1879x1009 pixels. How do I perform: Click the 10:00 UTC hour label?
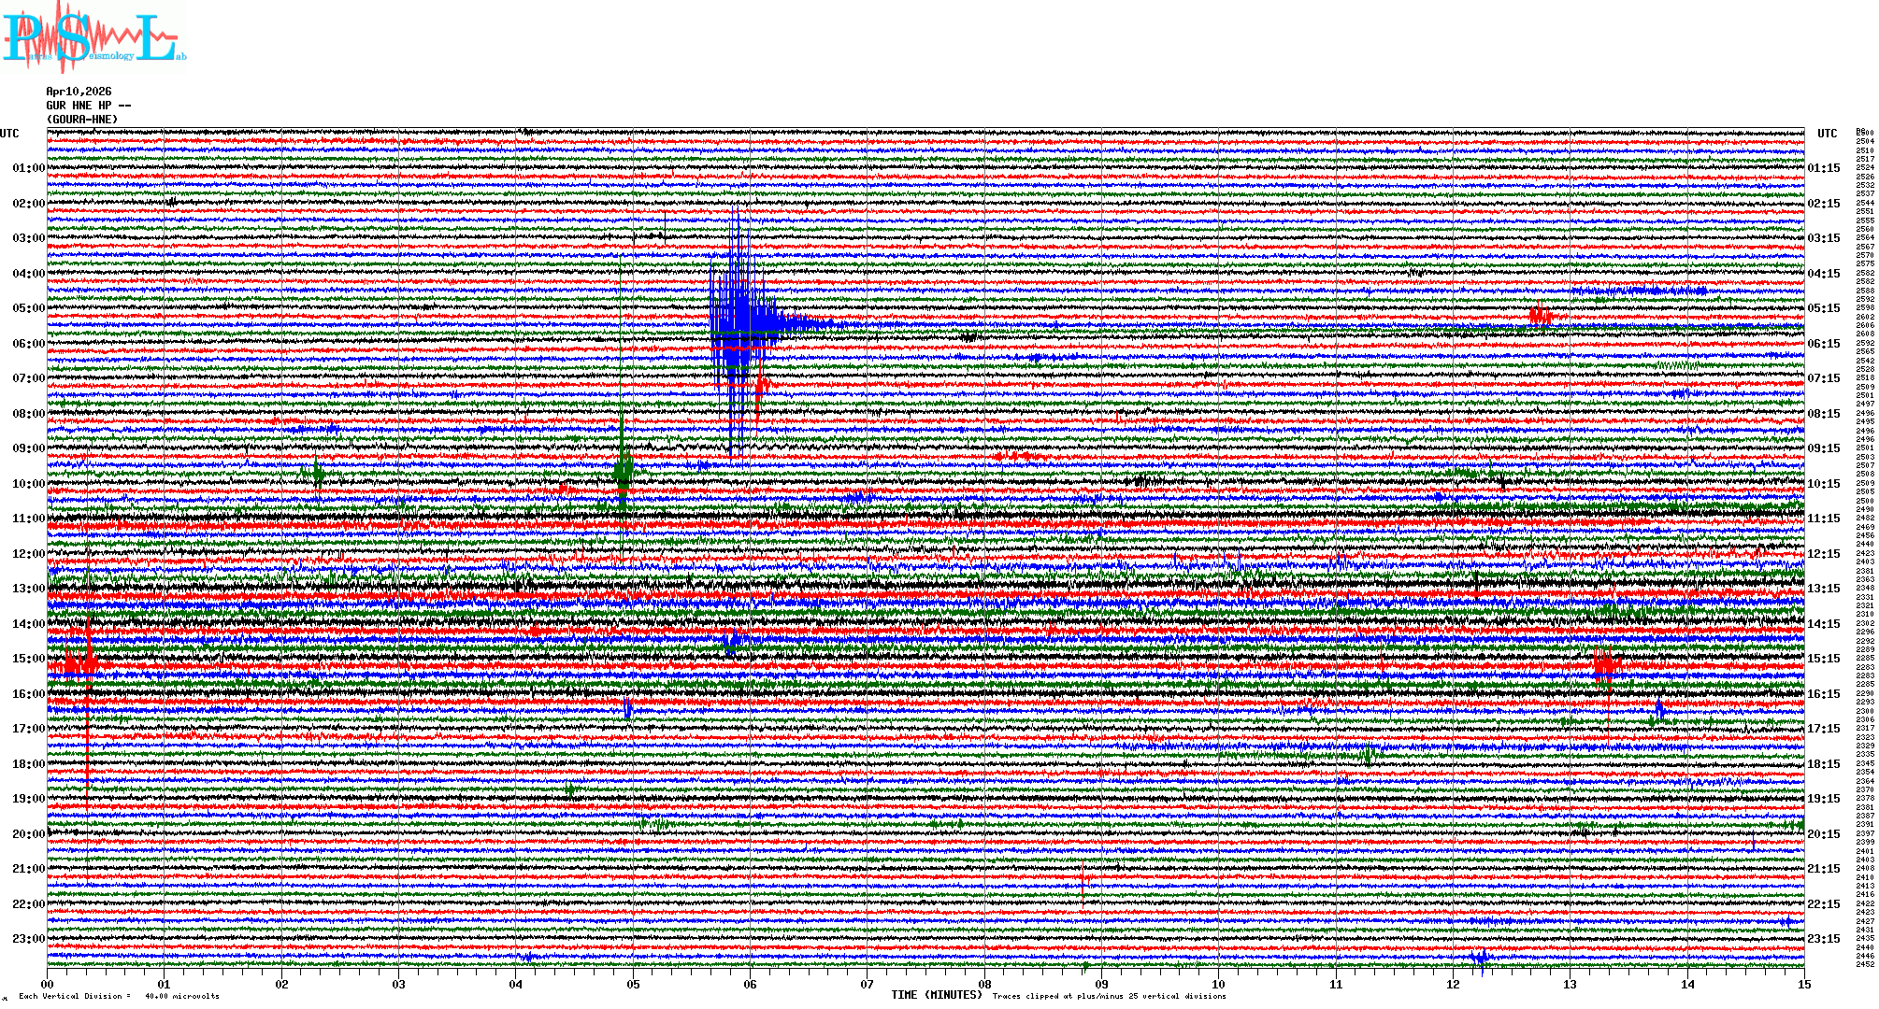28,484
